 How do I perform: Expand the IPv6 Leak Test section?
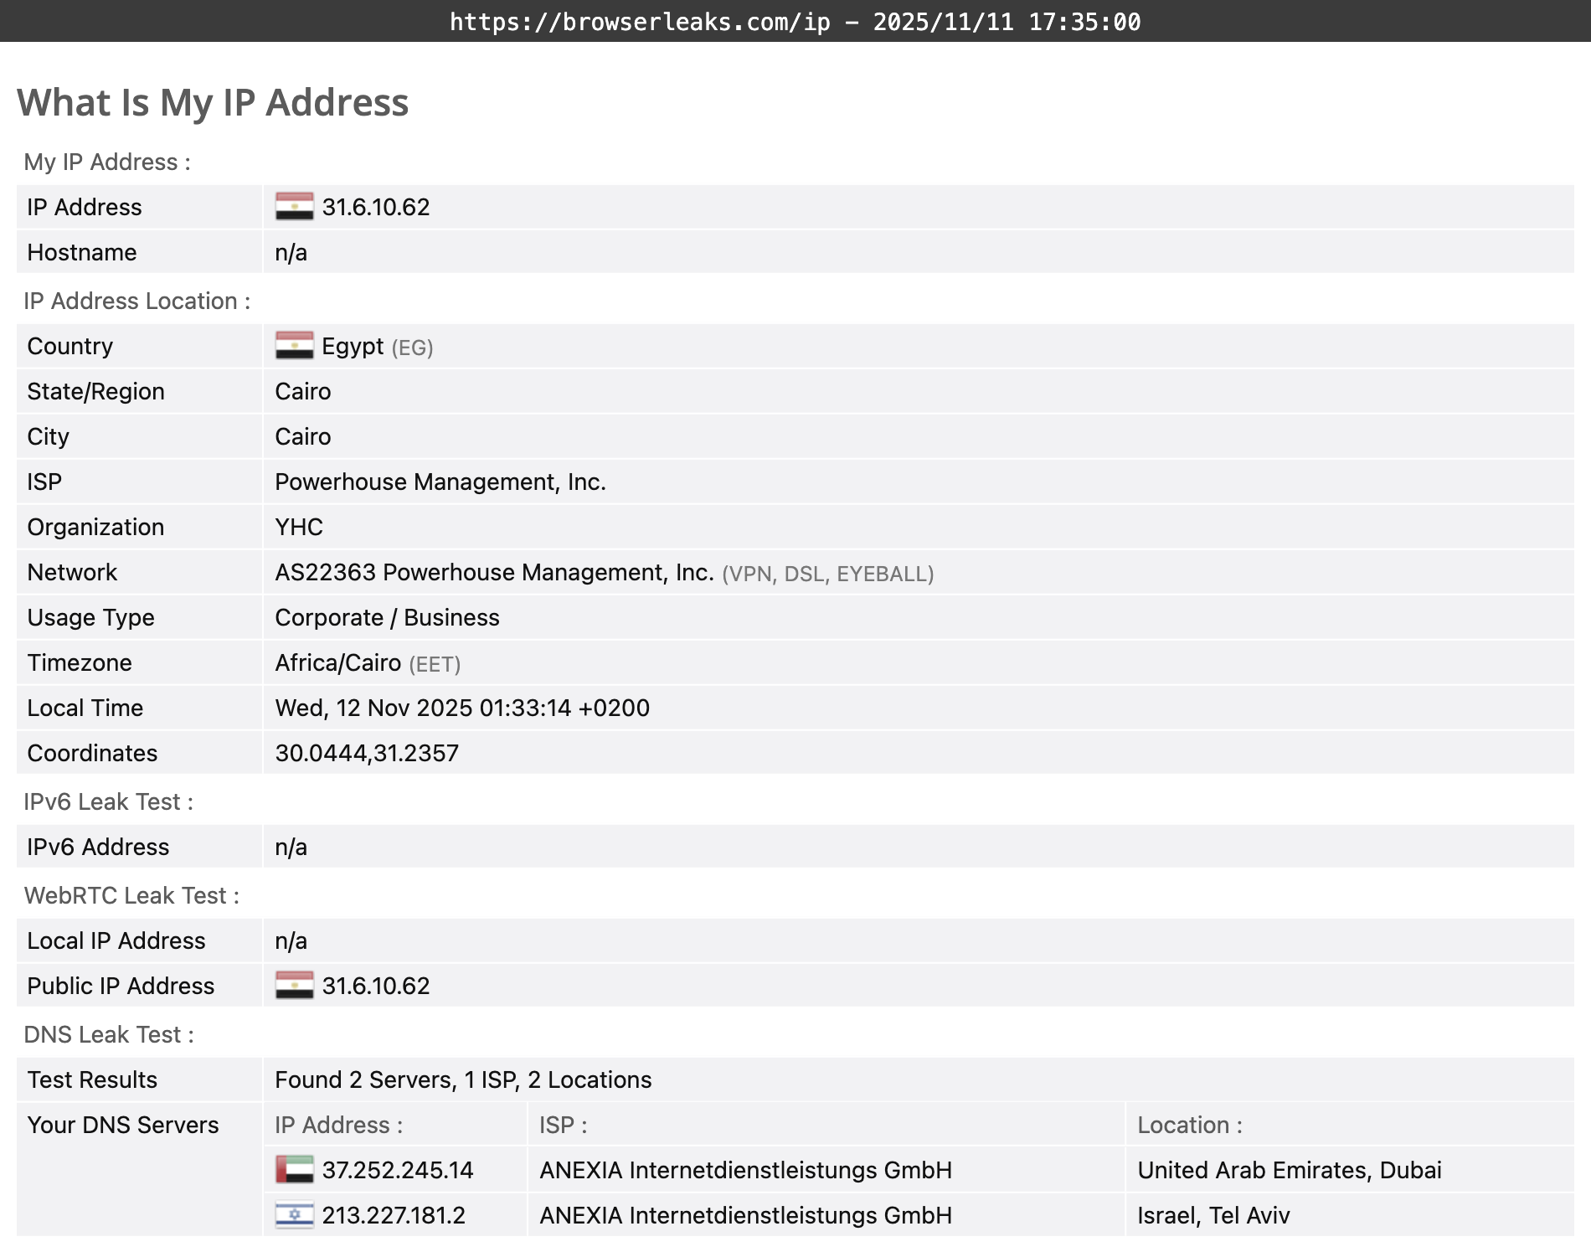(x=108, y=801)
